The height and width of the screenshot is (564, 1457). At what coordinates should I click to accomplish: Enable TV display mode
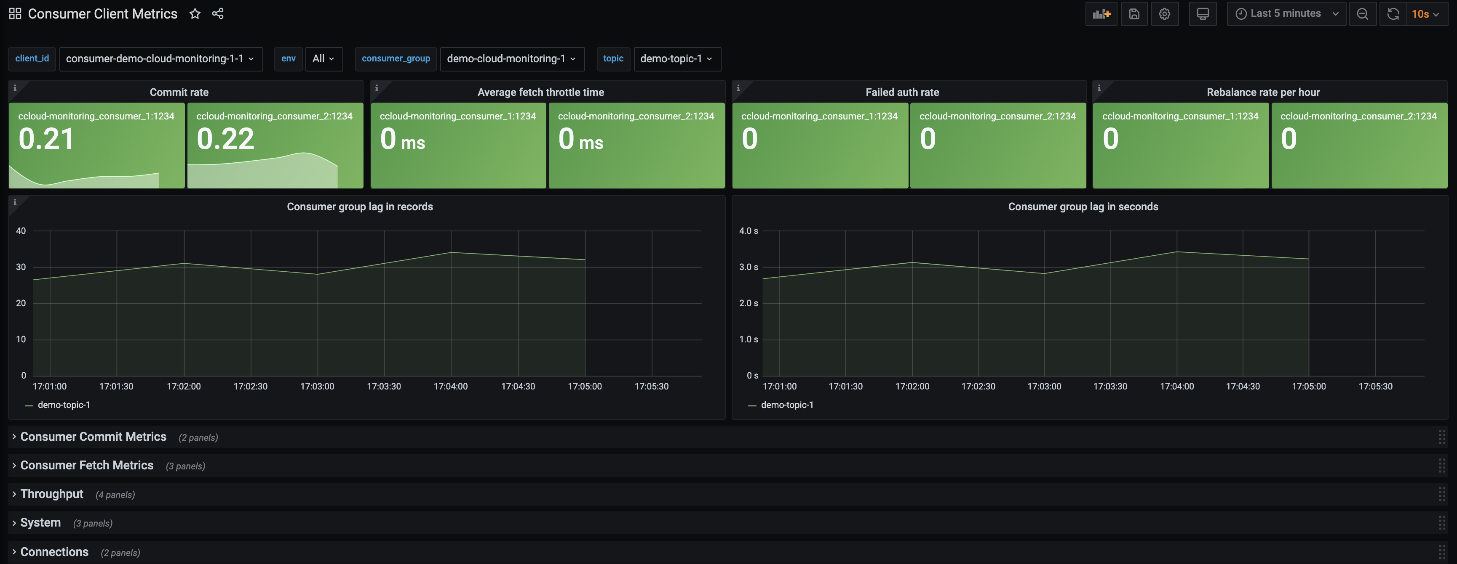pyautogui.click(x=1203, y=13)
